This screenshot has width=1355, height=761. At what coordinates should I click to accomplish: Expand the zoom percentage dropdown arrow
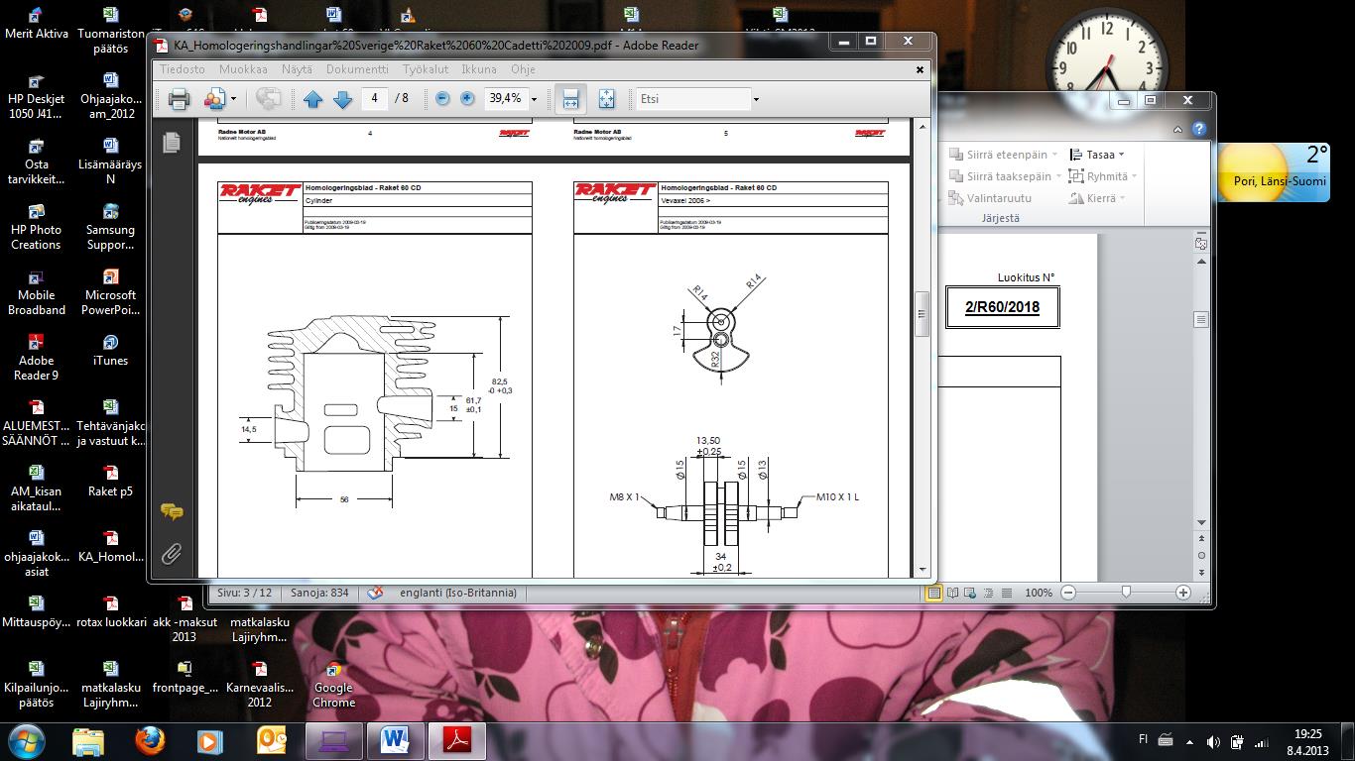[x=534, y=99]
